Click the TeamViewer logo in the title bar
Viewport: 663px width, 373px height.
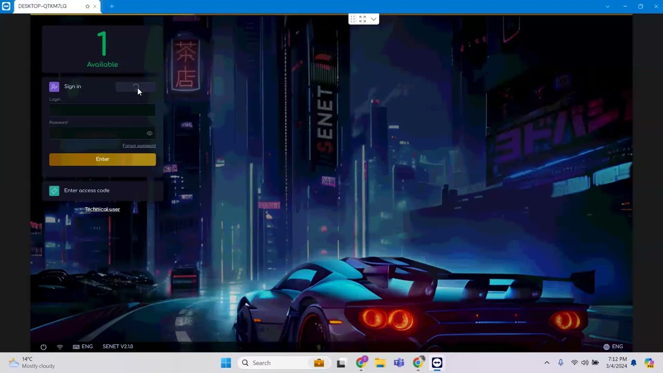6,6
